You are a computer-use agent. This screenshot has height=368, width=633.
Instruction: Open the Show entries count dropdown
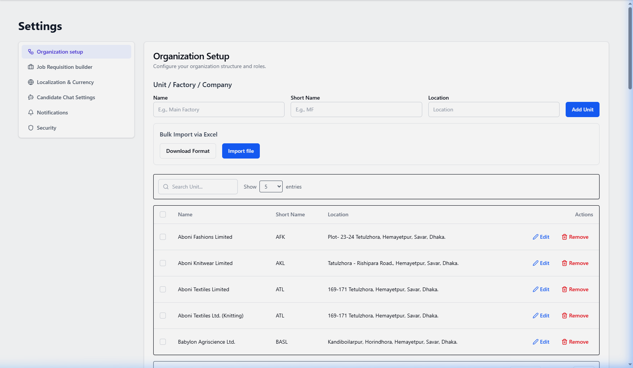[271, 187]
